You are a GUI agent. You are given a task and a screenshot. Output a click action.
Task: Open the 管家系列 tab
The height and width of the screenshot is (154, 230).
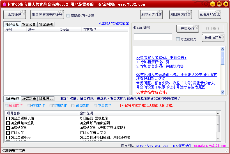point(46,24)
